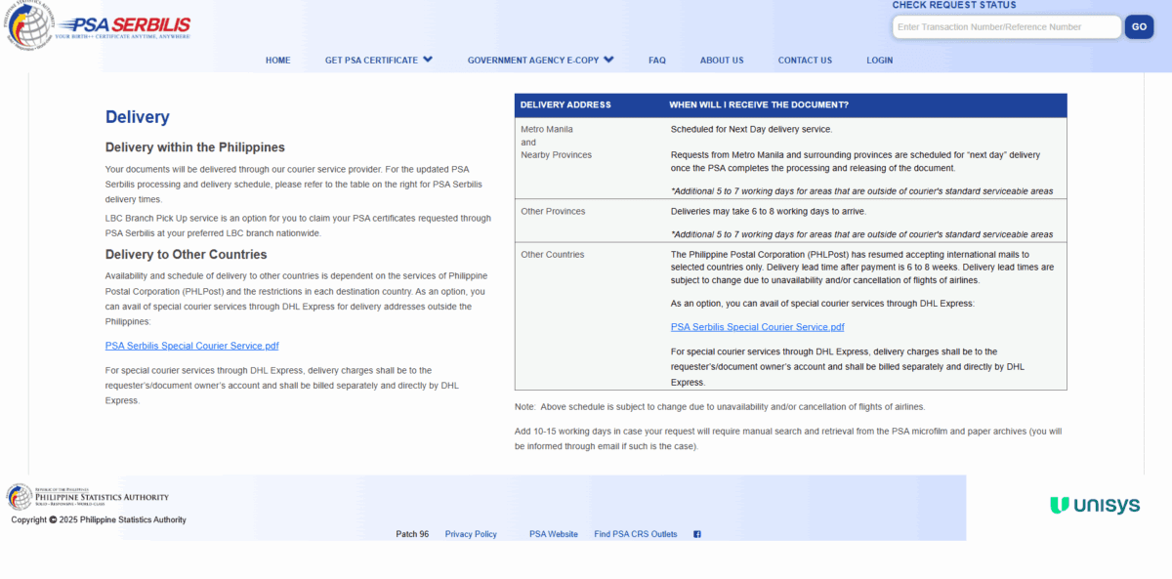Click the Unisys logo
The width and height of the screenshot is (1172, 579).
pyautogui.click(x=1095, y=505)
